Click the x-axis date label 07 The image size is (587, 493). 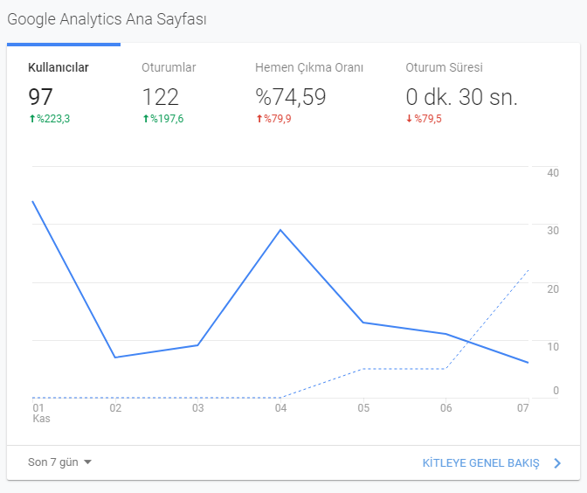[x=523, y=408]
